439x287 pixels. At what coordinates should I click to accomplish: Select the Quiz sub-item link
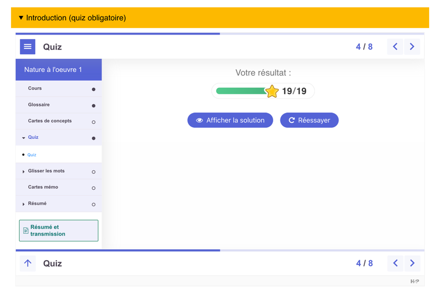(x=32, y=155)
